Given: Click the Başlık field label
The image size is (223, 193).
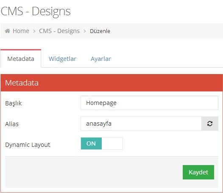Looking at the screenshot, I should pos(14,103).
